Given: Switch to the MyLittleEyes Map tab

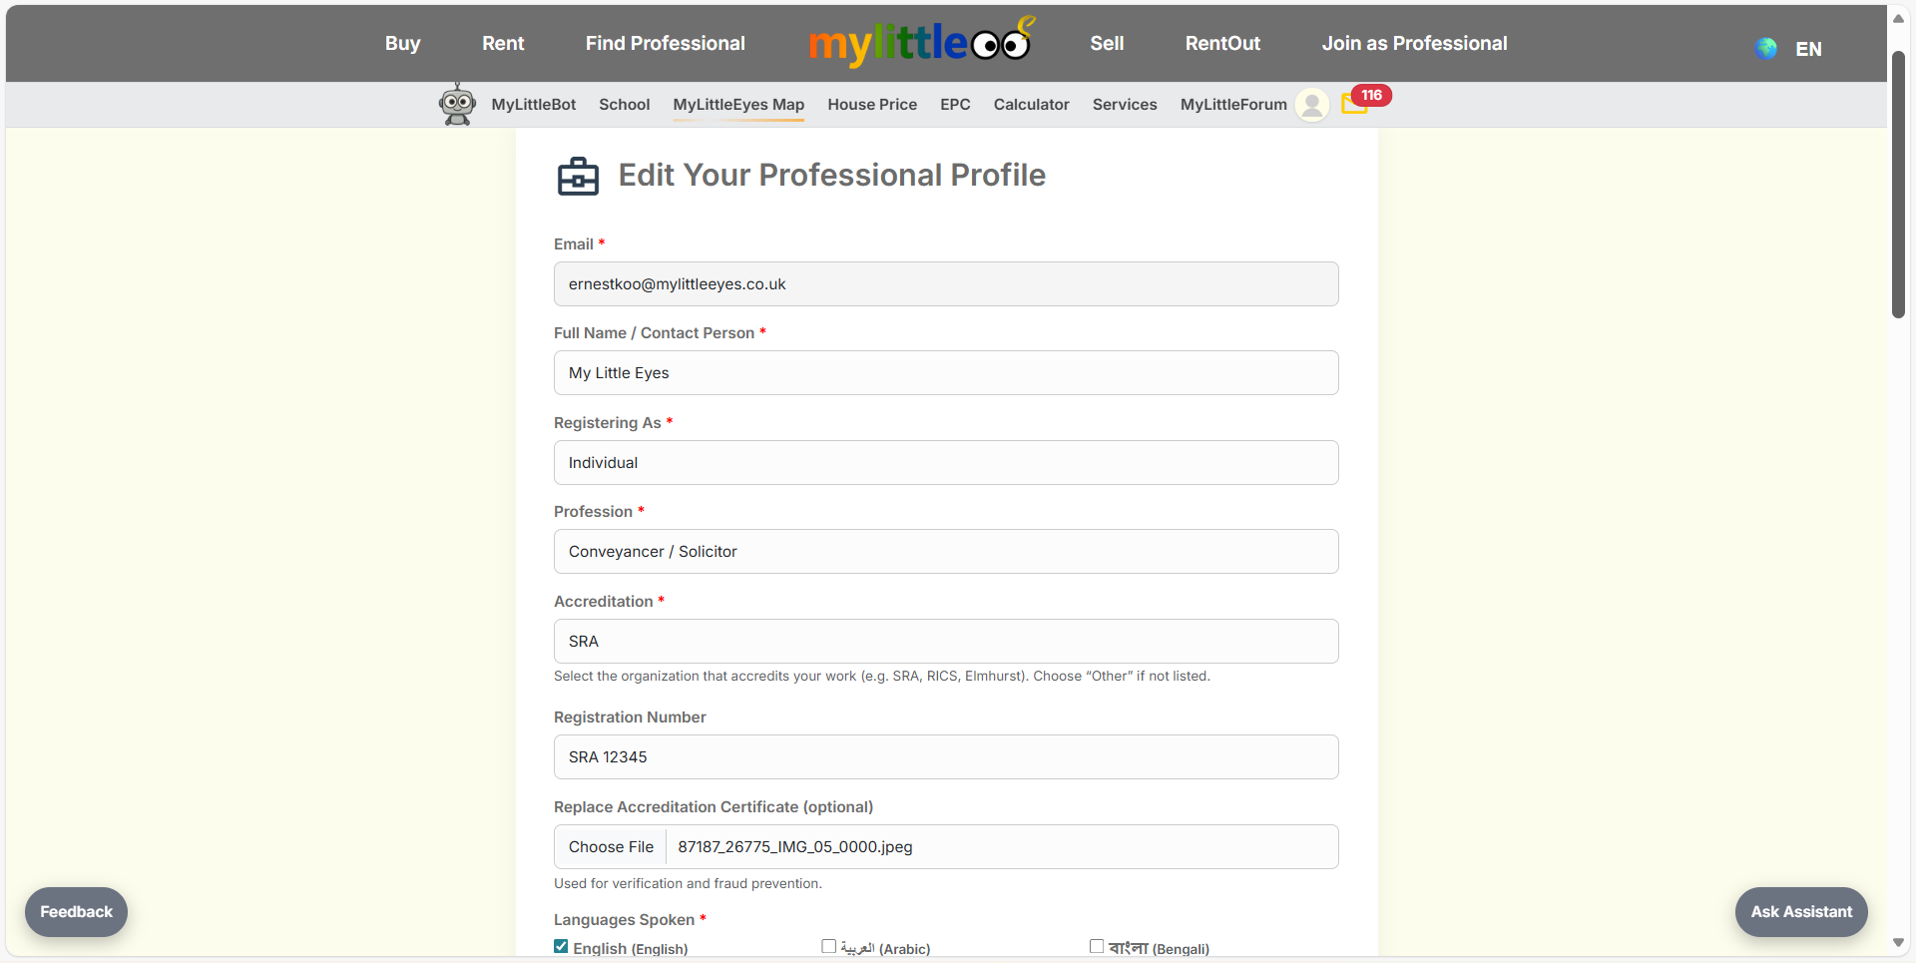Looking at the screenshot, I should (x=738, y=104).
